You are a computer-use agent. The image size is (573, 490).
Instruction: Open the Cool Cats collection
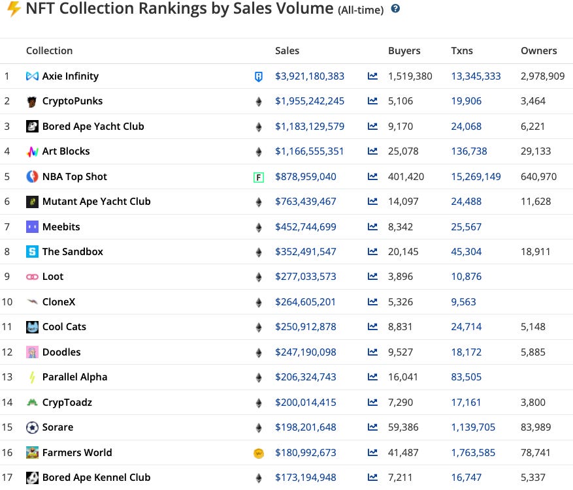click(x=64, y=327)
